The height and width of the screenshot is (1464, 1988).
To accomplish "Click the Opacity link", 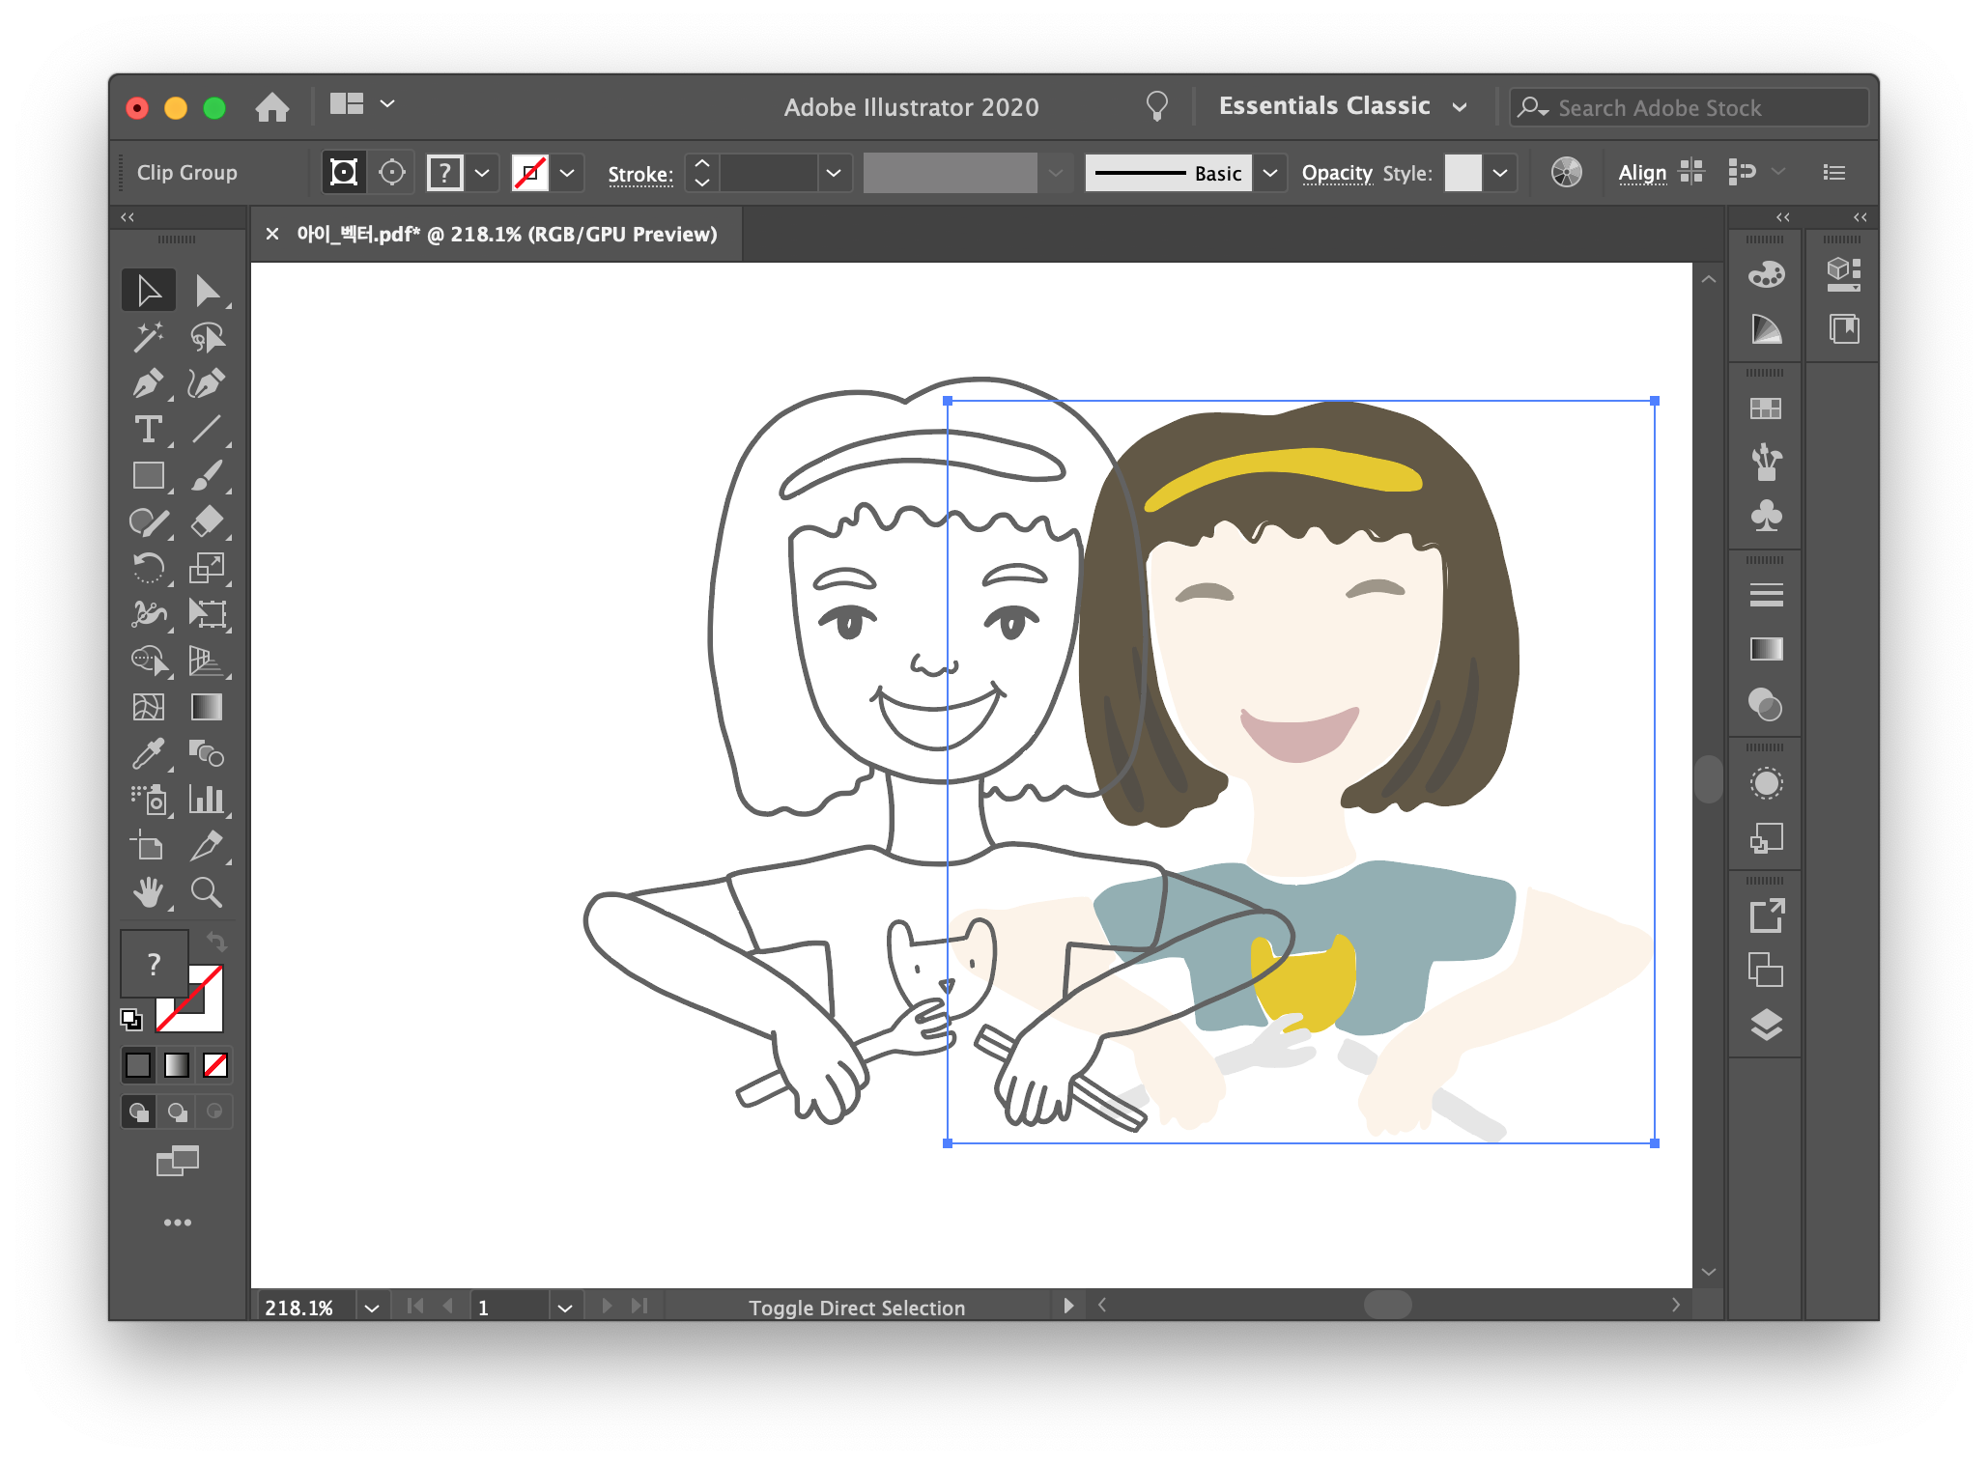I will click(x=1336, y=174).
